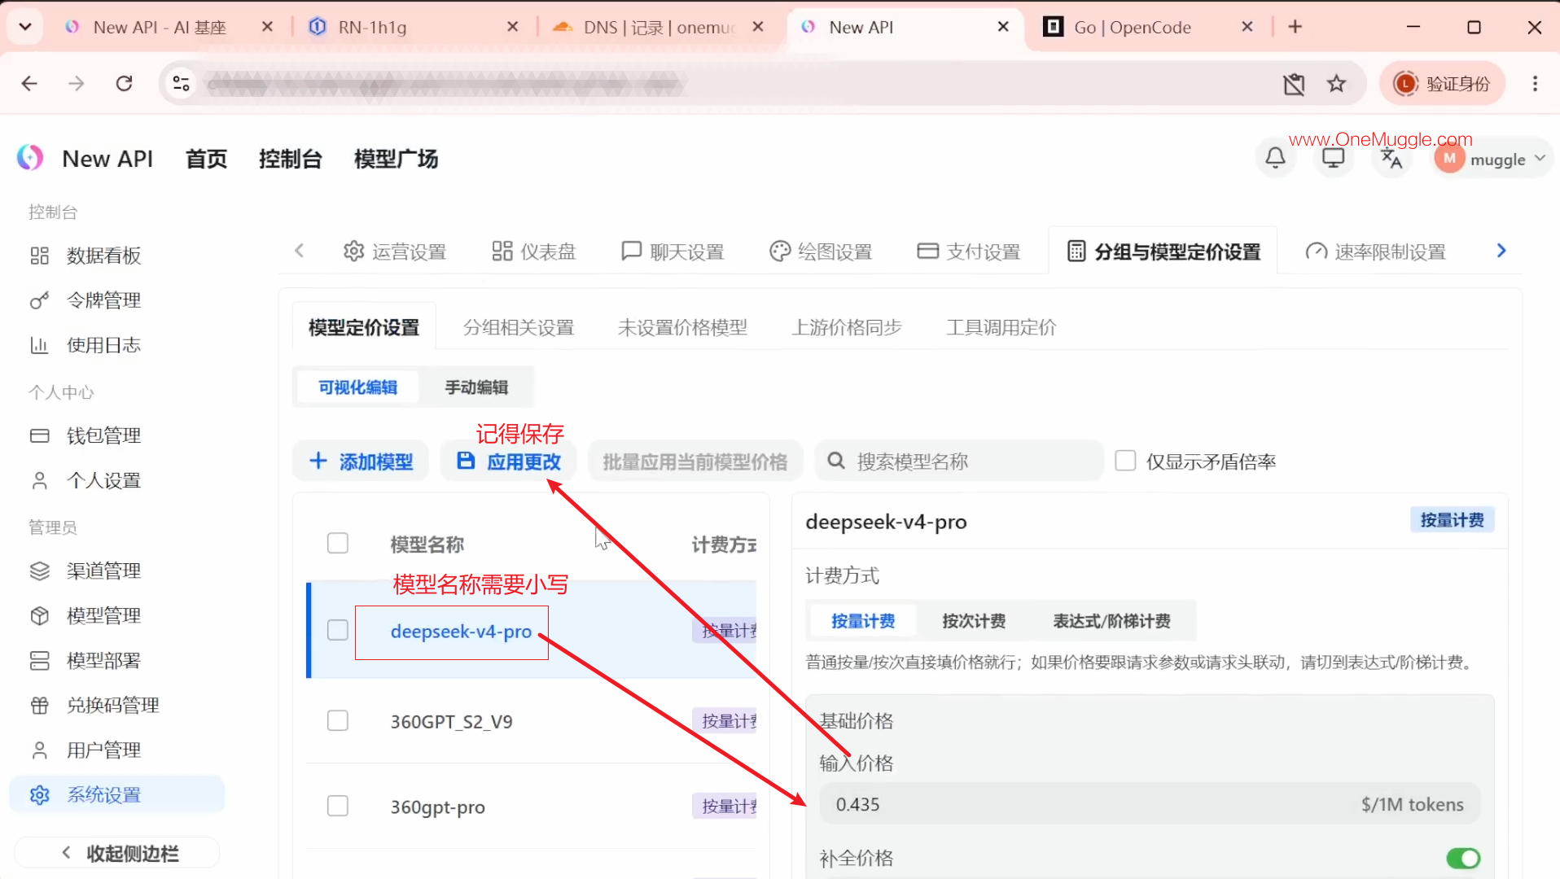The width and height of the screenshot is (1560, 879).
Task: Open 上游价格同步 sub-tab
Action: (x=847, y=327)
